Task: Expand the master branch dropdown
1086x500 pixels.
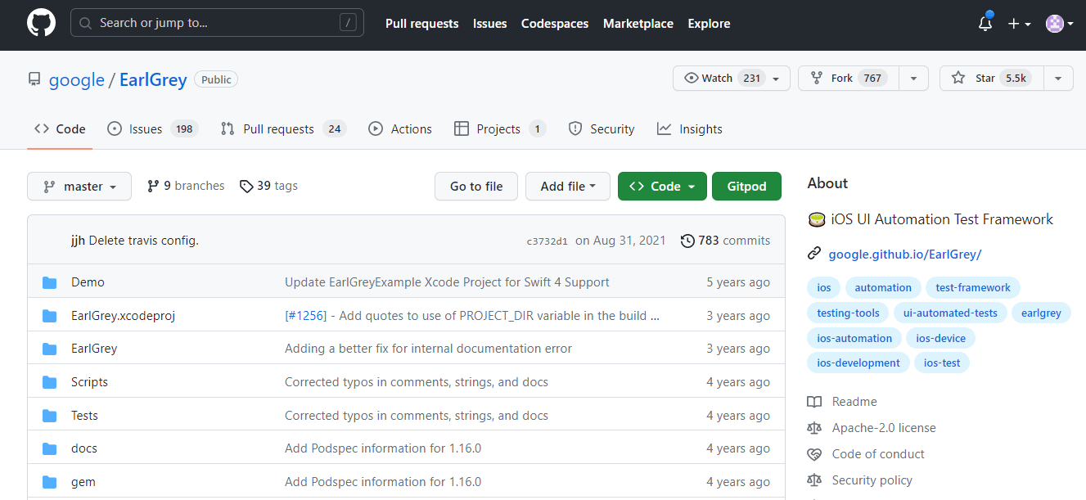Action: pyautogui.click(x=79, y=187)
